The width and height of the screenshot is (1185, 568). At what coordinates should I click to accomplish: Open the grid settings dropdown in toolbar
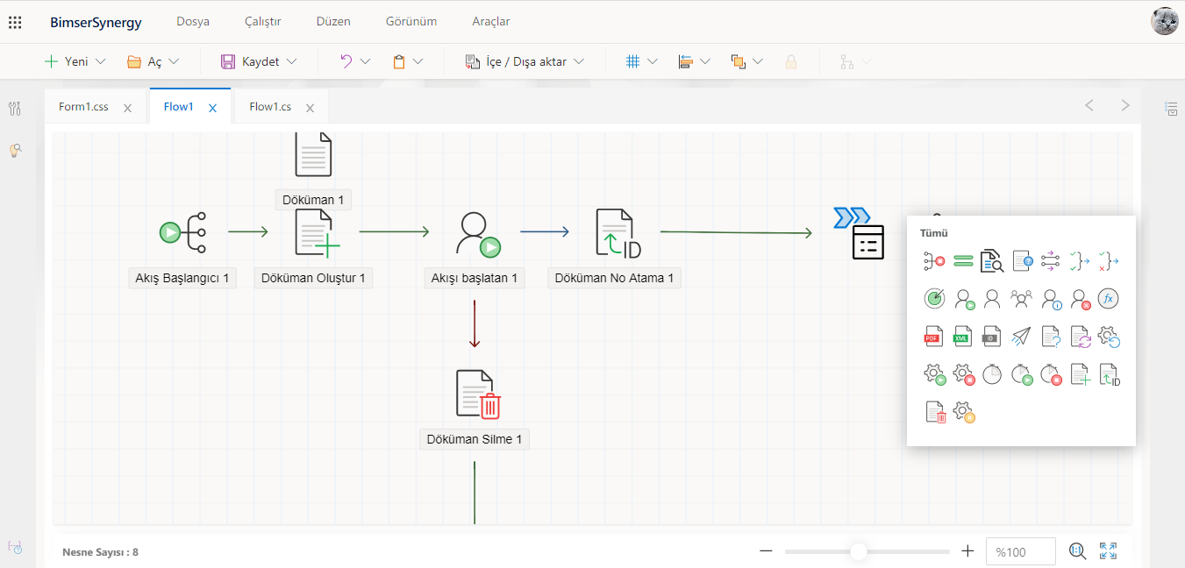[x=652, y=62]
